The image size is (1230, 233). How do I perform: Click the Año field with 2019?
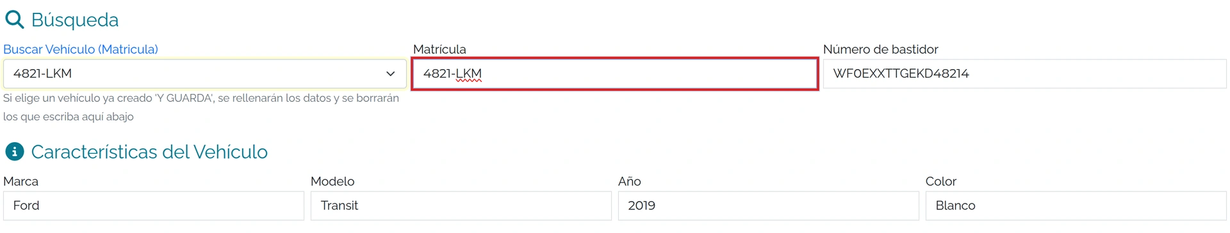click(769, 205)
